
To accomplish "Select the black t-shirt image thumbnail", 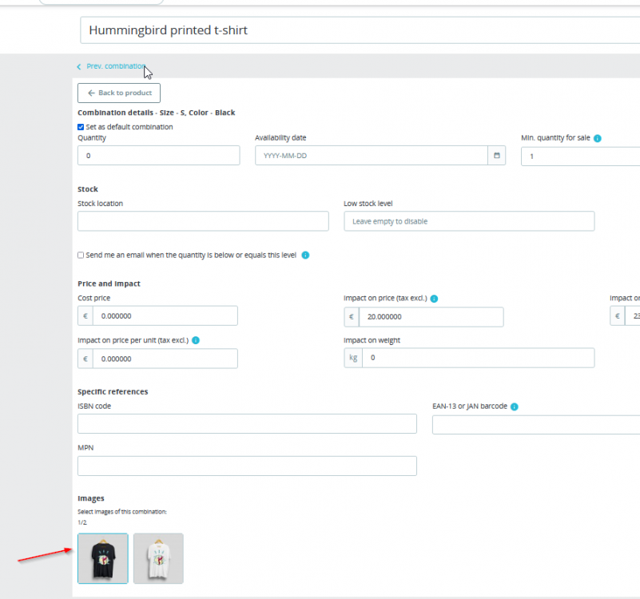I will click(x=103, y=558).
